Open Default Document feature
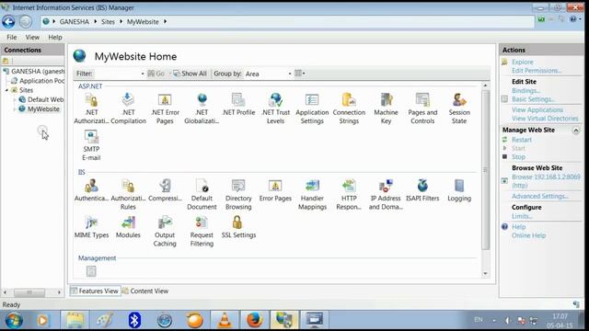 click(202, 194)
